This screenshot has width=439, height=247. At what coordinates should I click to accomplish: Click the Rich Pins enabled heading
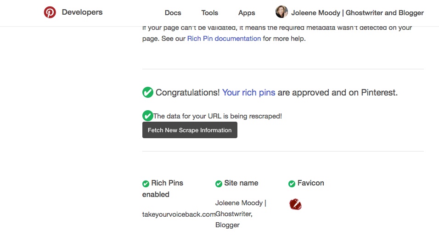[x=163, y=189]
